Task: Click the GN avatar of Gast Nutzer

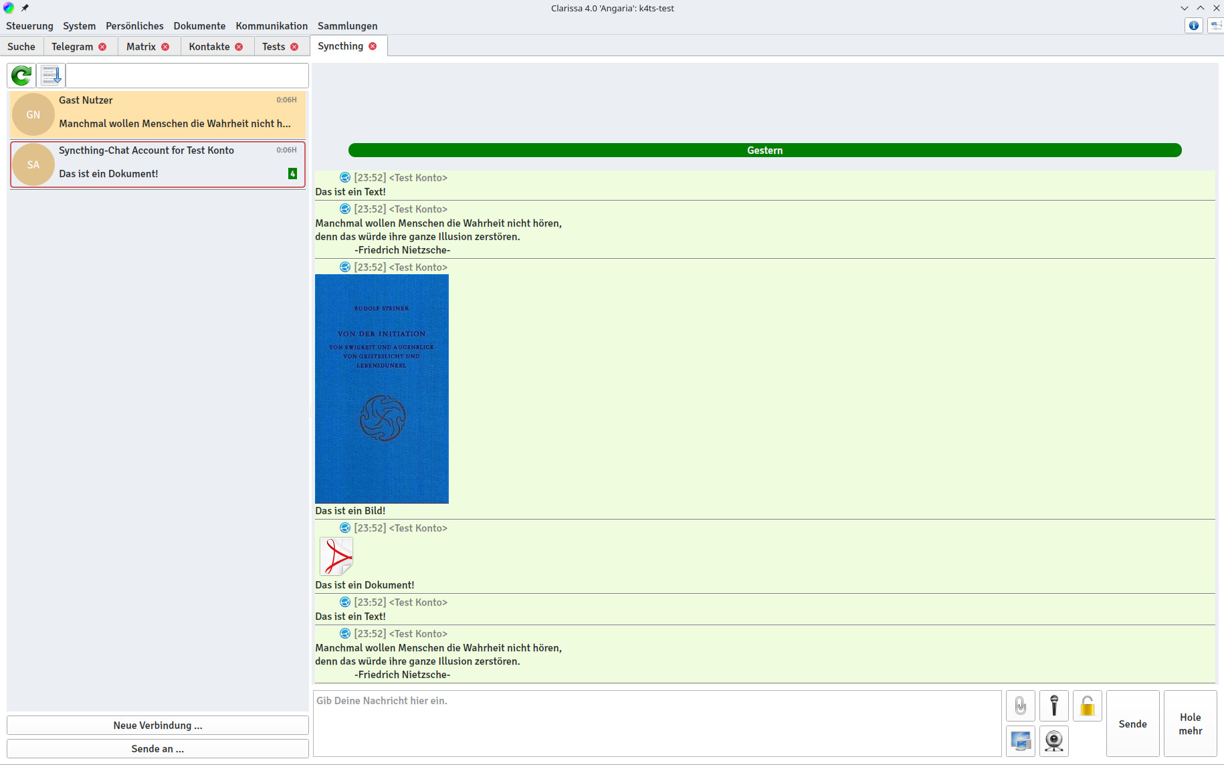Action: pyautogui.click(x=33, y=114)
